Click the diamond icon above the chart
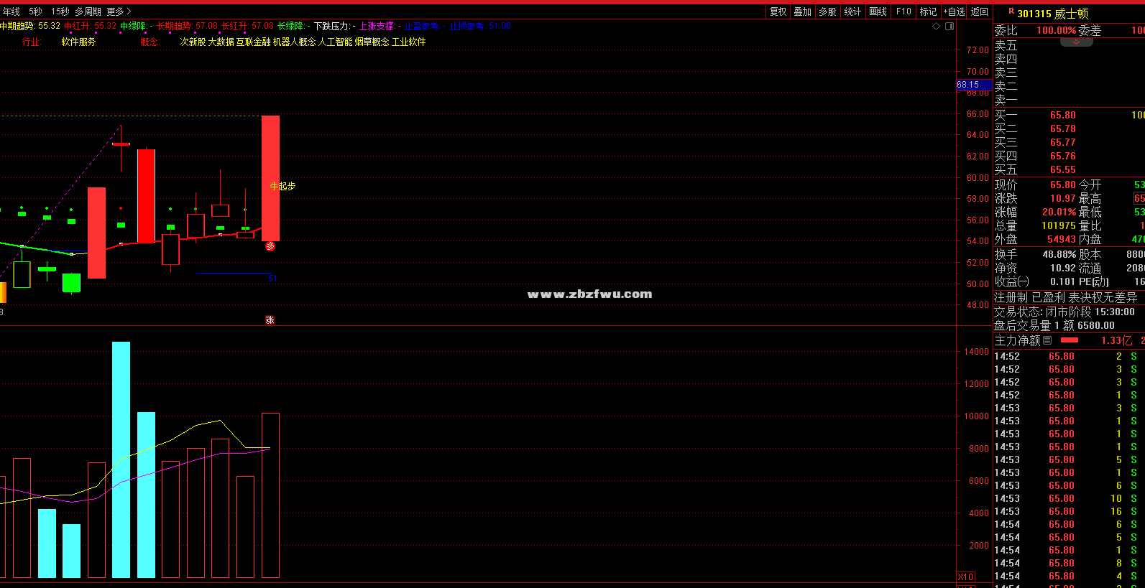The image size is (1145, 588). tap(936, 26)
